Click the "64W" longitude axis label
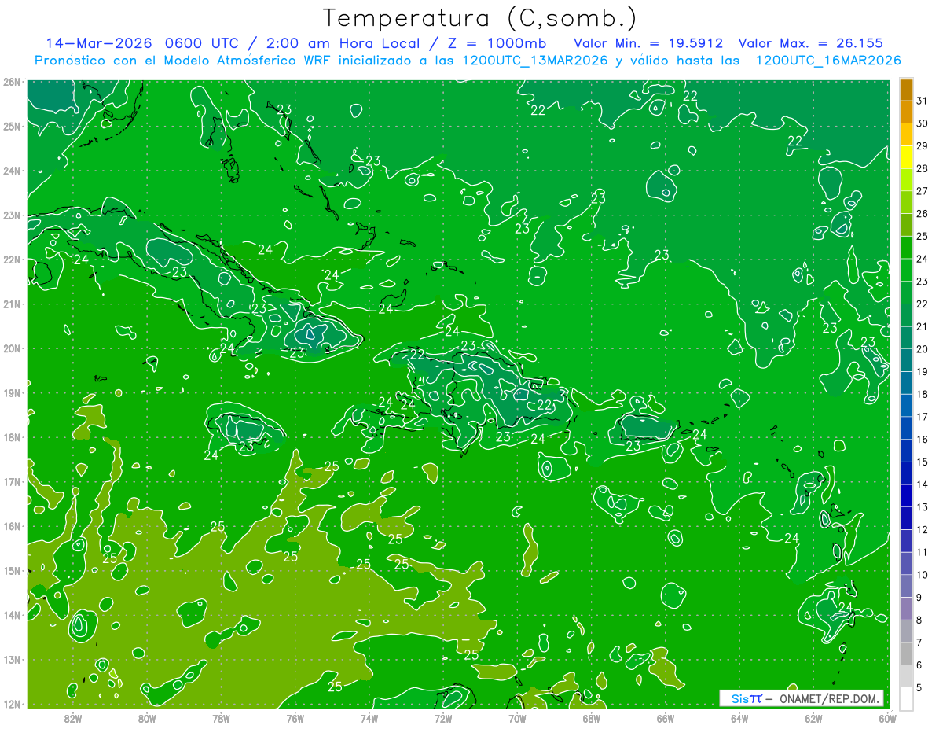This screenshot has height=729, width=943. [739, 718]
